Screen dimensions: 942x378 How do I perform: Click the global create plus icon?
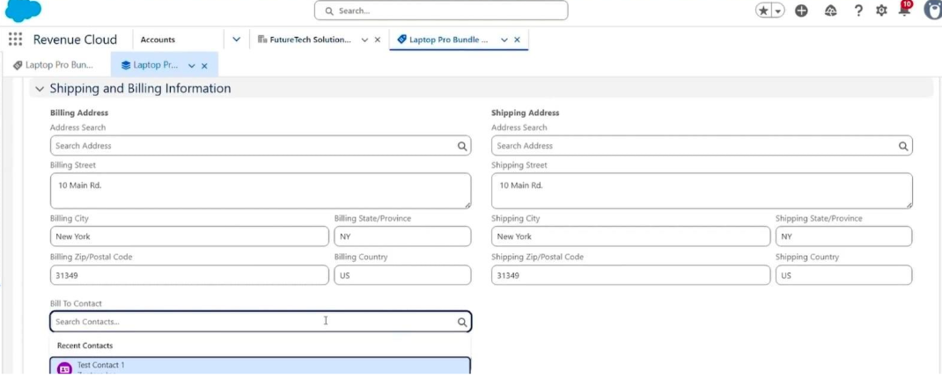801,11
